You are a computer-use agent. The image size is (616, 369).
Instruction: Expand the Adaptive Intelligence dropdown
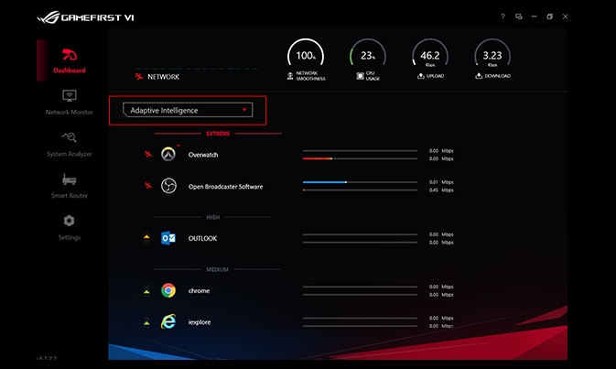[188, 110]
